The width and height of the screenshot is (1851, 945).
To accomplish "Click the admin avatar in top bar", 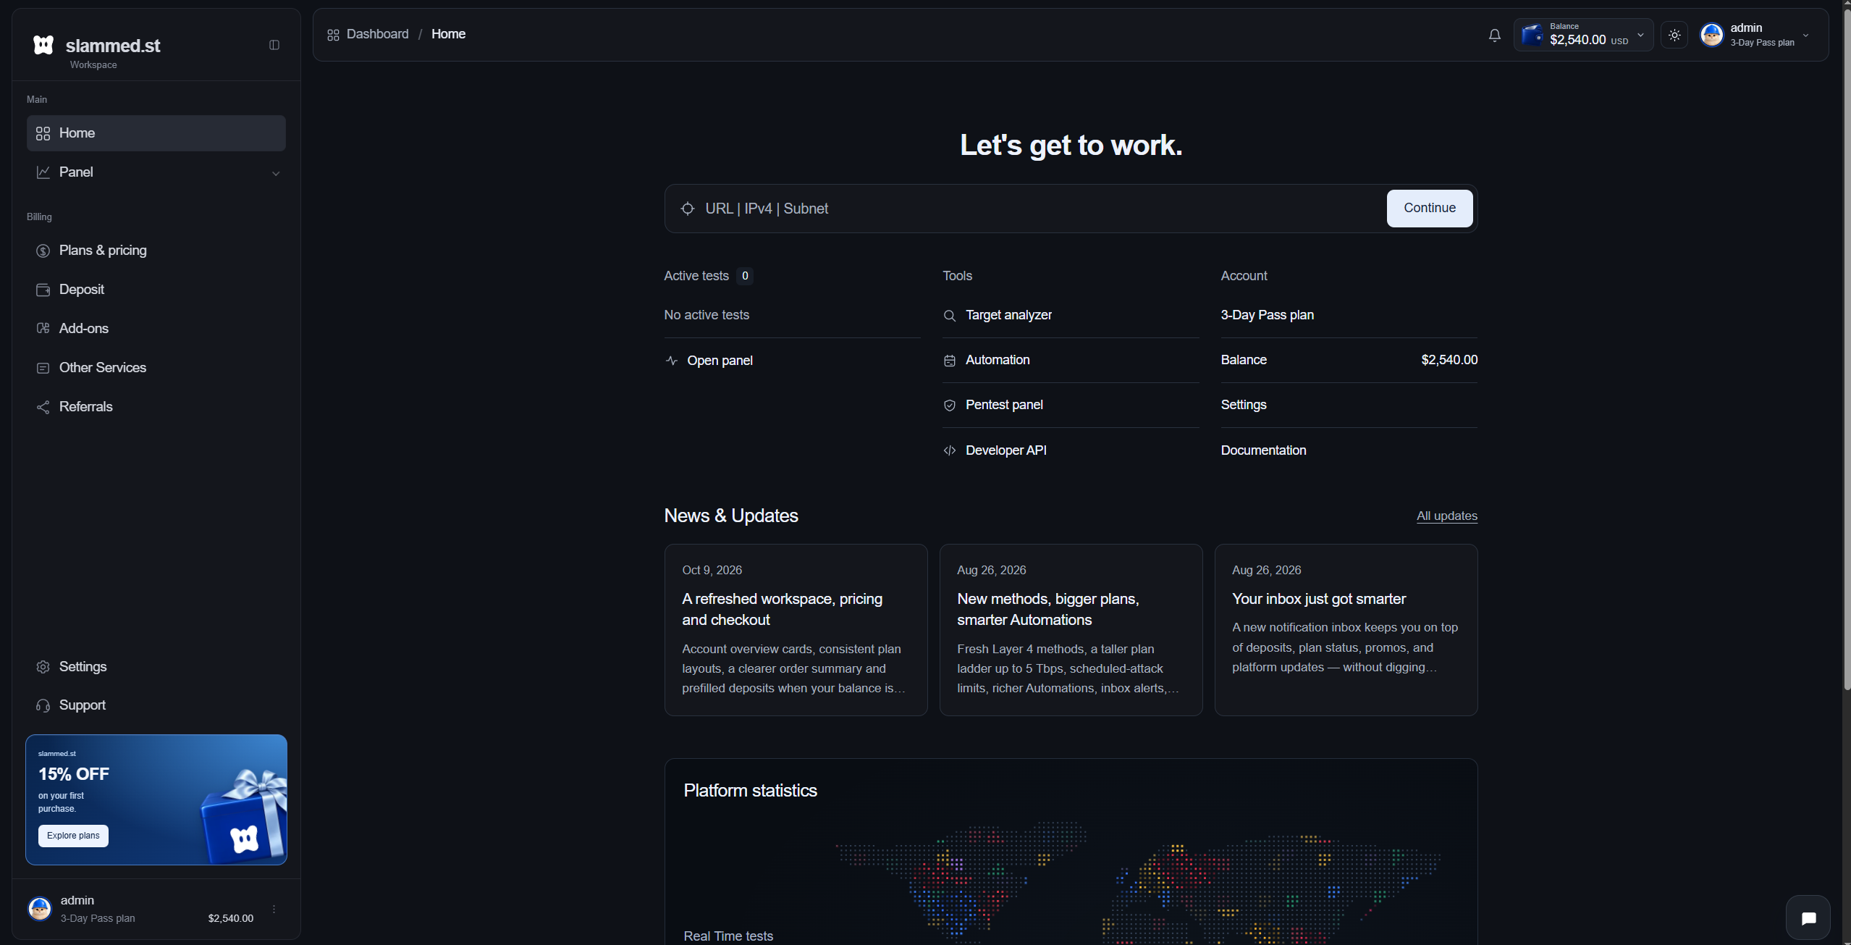I will pyautogui.click(x=1712, y=35).
